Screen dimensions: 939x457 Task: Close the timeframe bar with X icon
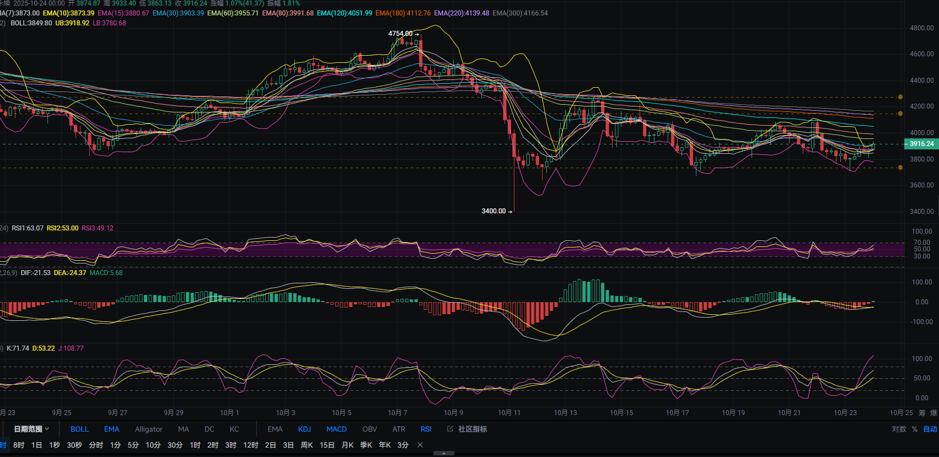[x=420, y=445]
